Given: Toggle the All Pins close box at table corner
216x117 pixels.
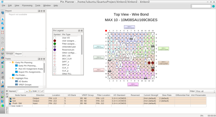Looking at the screenshot, I should click(x=7, y=91).
